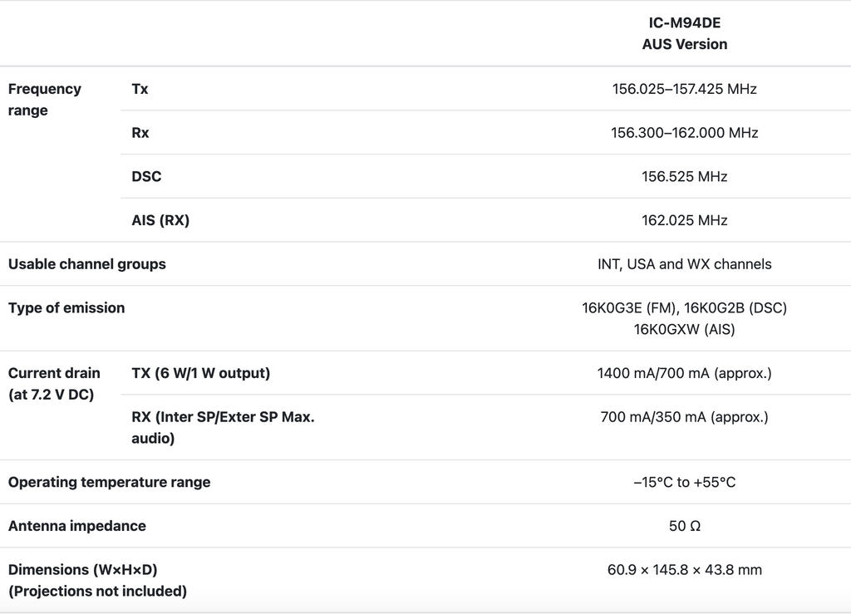Click the TX (6 W/1 W output) label
The height and width of the screenshot is (614, 851).
tap(200, 374)
